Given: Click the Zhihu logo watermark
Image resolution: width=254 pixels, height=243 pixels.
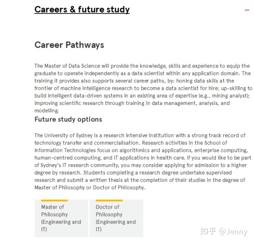Looking at the screenshot, I should pyautogui.click(x=208, y=232).
